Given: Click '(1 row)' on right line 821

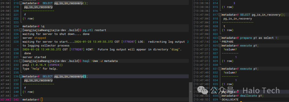Looking at the screenshot, I should click(228, 30).
